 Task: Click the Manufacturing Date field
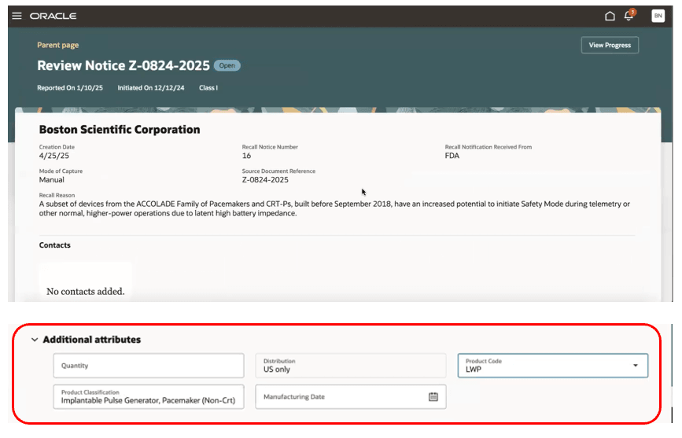coord(351,396)
